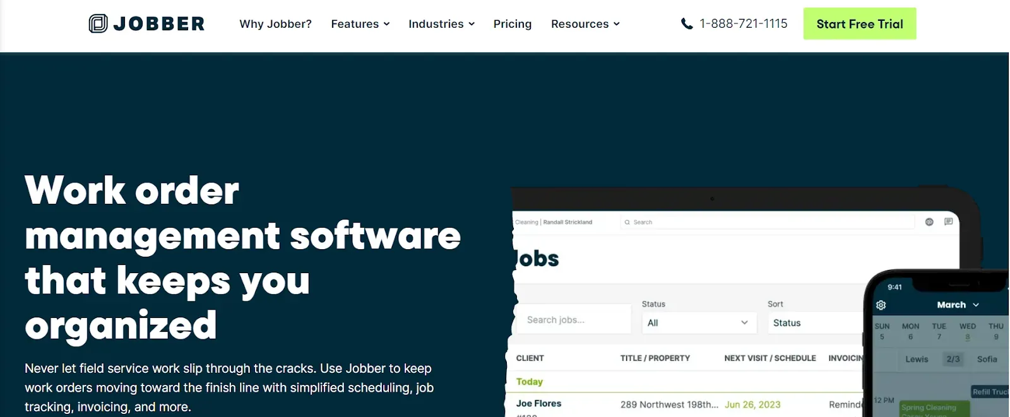
Task: Expand the March month selector
Action: [x=958, y=305]
